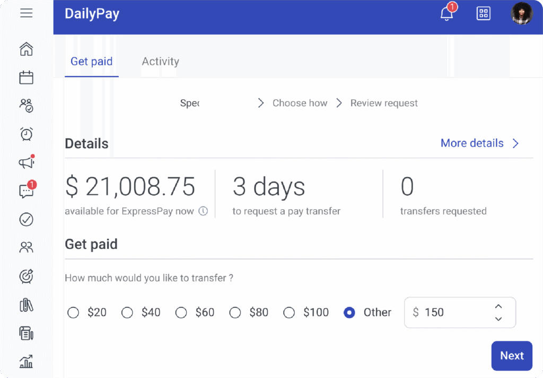Open the apps grid icon
This screenshot has width=543, height=378.
point(484,14)
